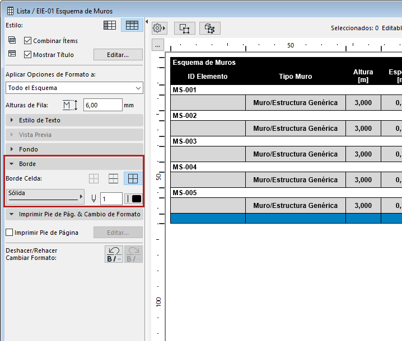
Task: Collapse Imprimir Pie de Pág. & Cambio de Formato
Action: [x=74, y=214]
